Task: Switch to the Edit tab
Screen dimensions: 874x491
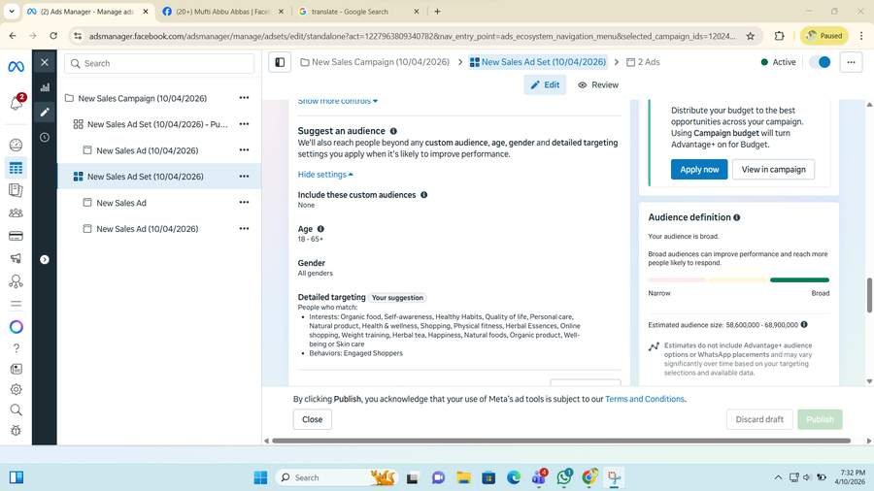Action: click(545, 84)
